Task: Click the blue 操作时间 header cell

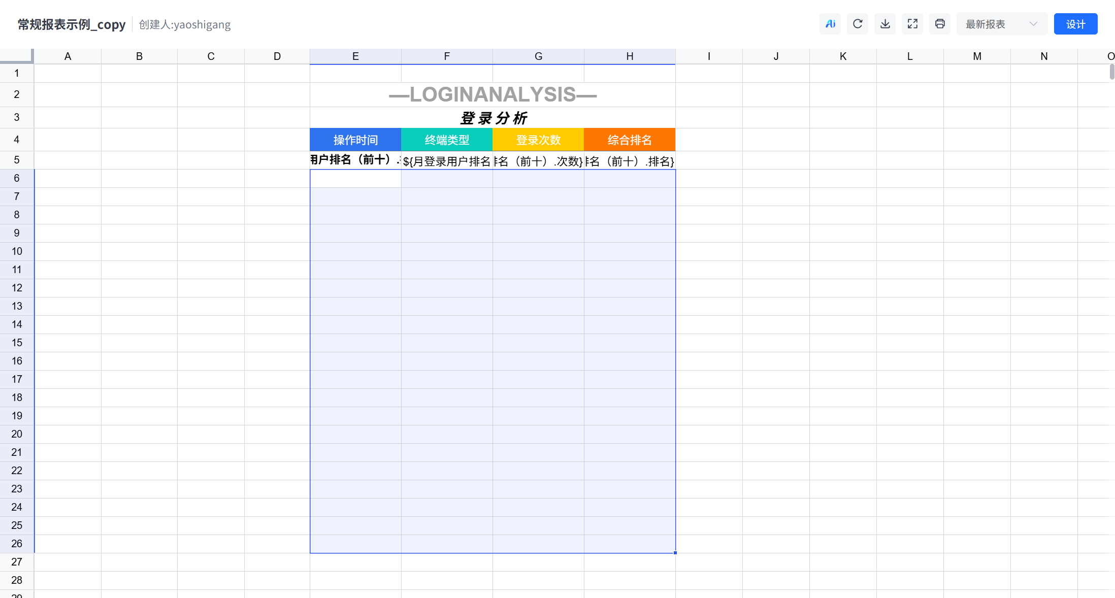Action: pos(355,140)
